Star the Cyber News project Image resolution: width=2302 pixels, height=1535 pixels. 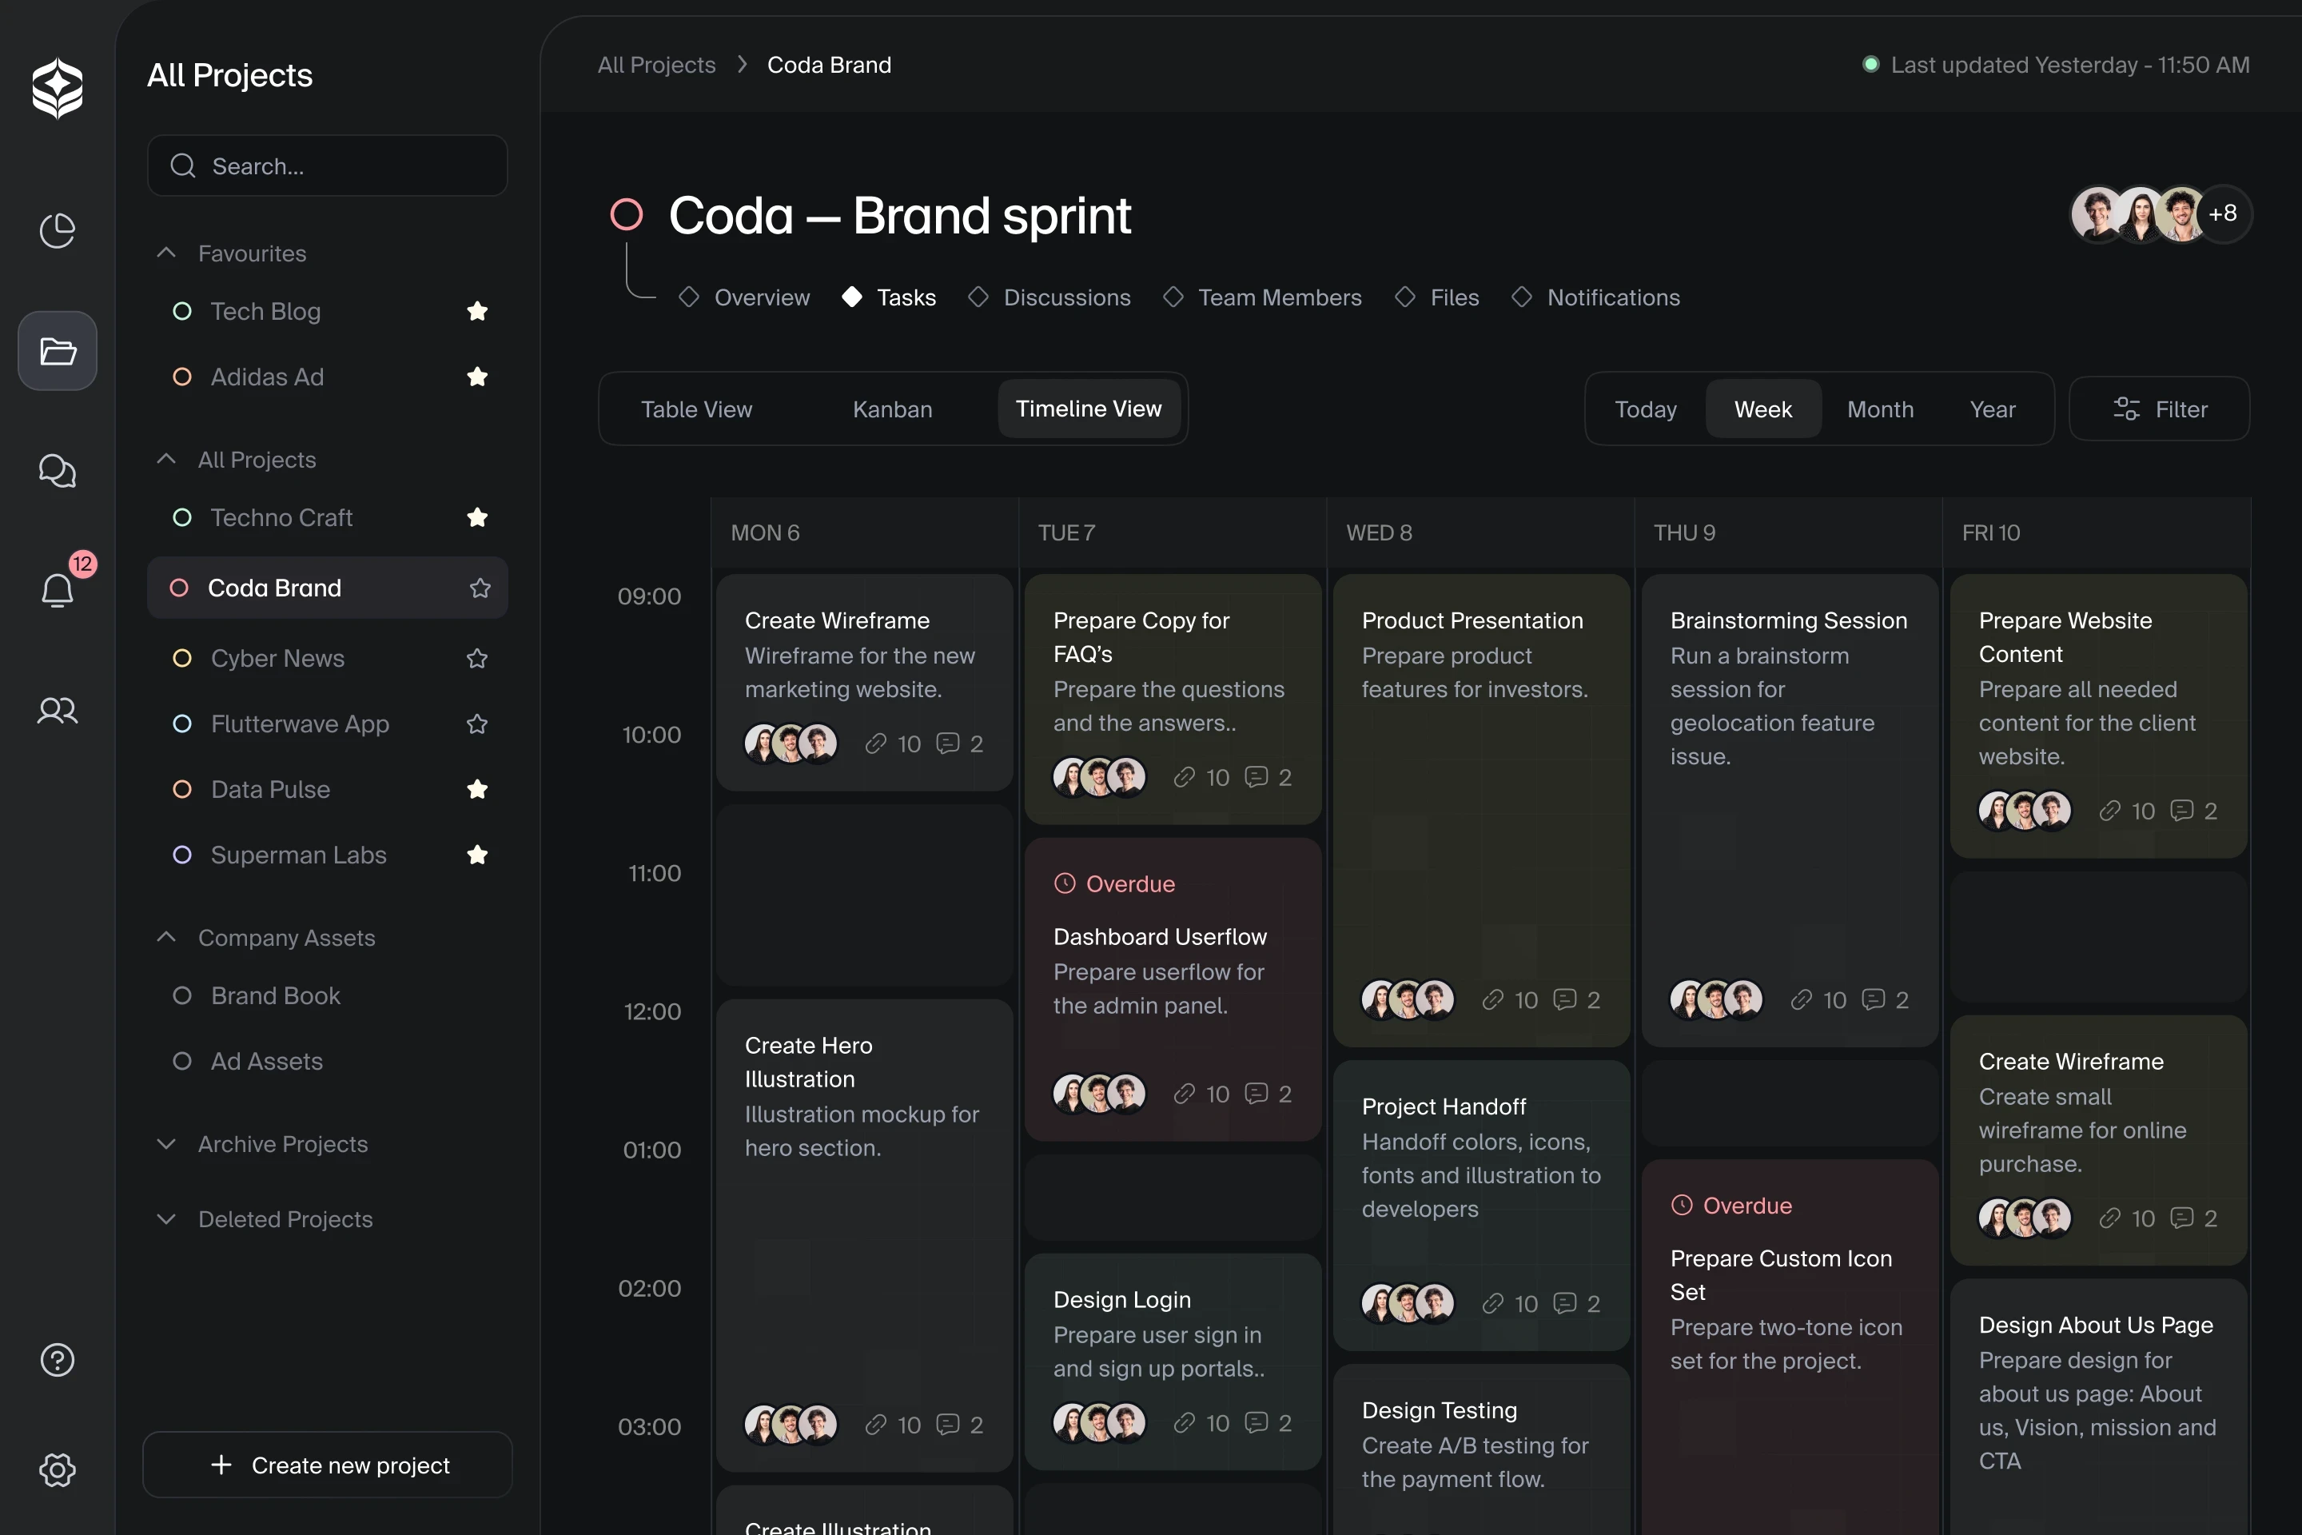coord(478,659)
